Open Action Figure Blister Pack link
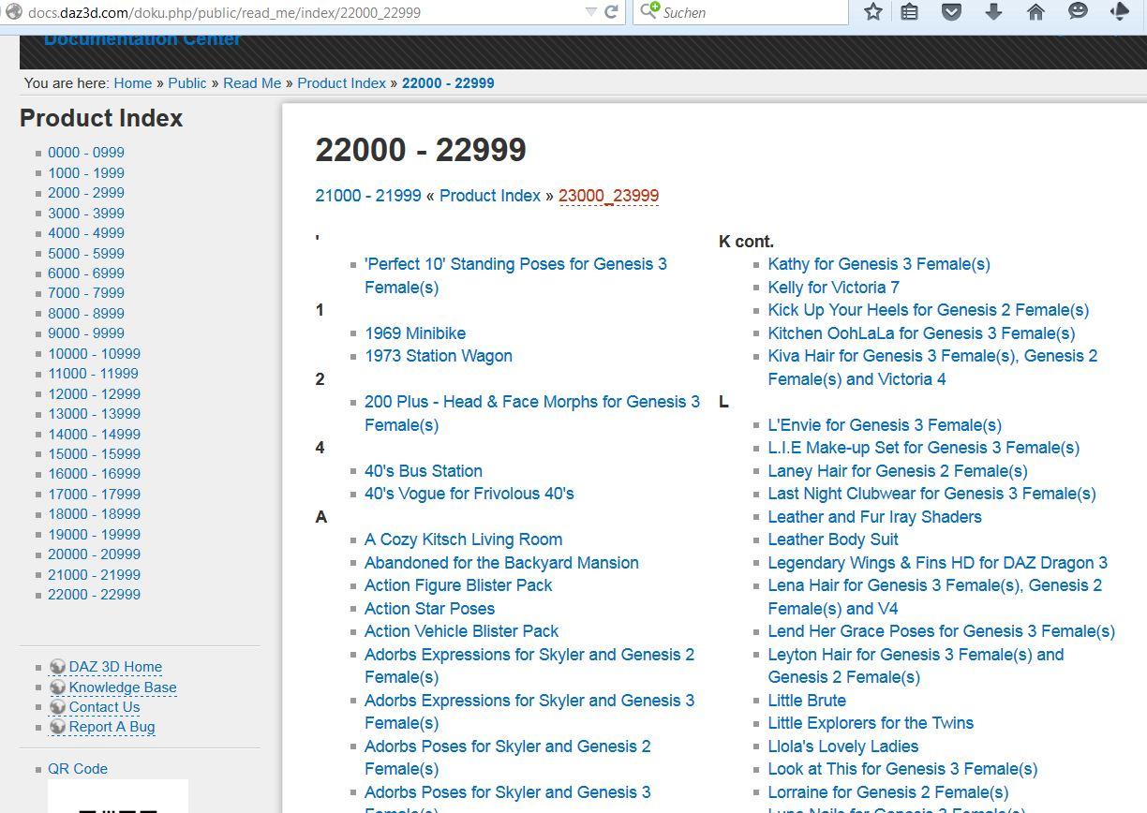The width and height of the screenshot is (1147, 813). [458, 585]
